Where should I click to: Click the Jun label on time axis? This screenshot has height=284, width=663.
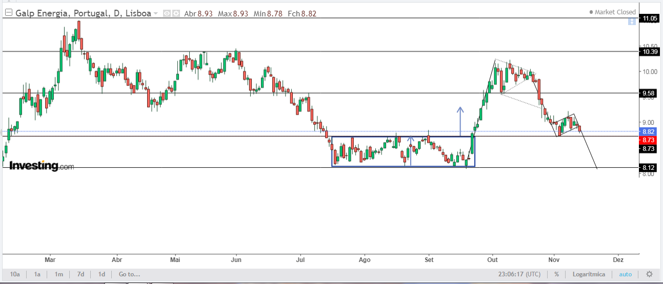coord(236,259)
